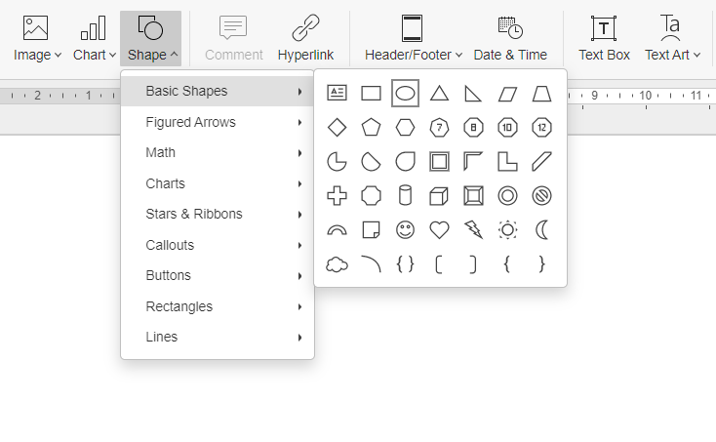Click the Hyperlink button
The height and width of the screenshot is (442, 716).
tap(305, 38)
